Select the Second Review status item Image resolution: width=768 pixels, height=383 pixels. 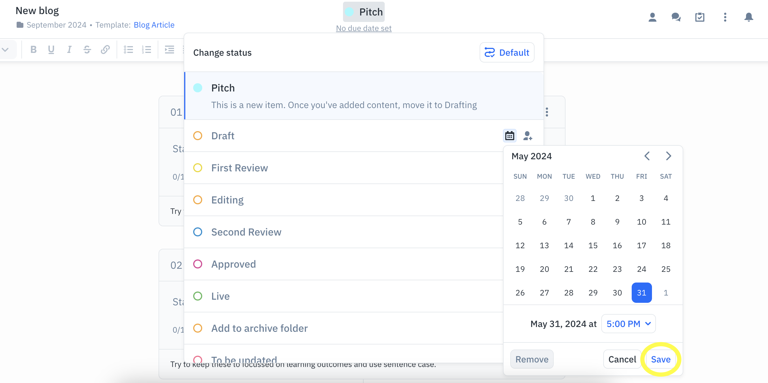click(344, 232)
